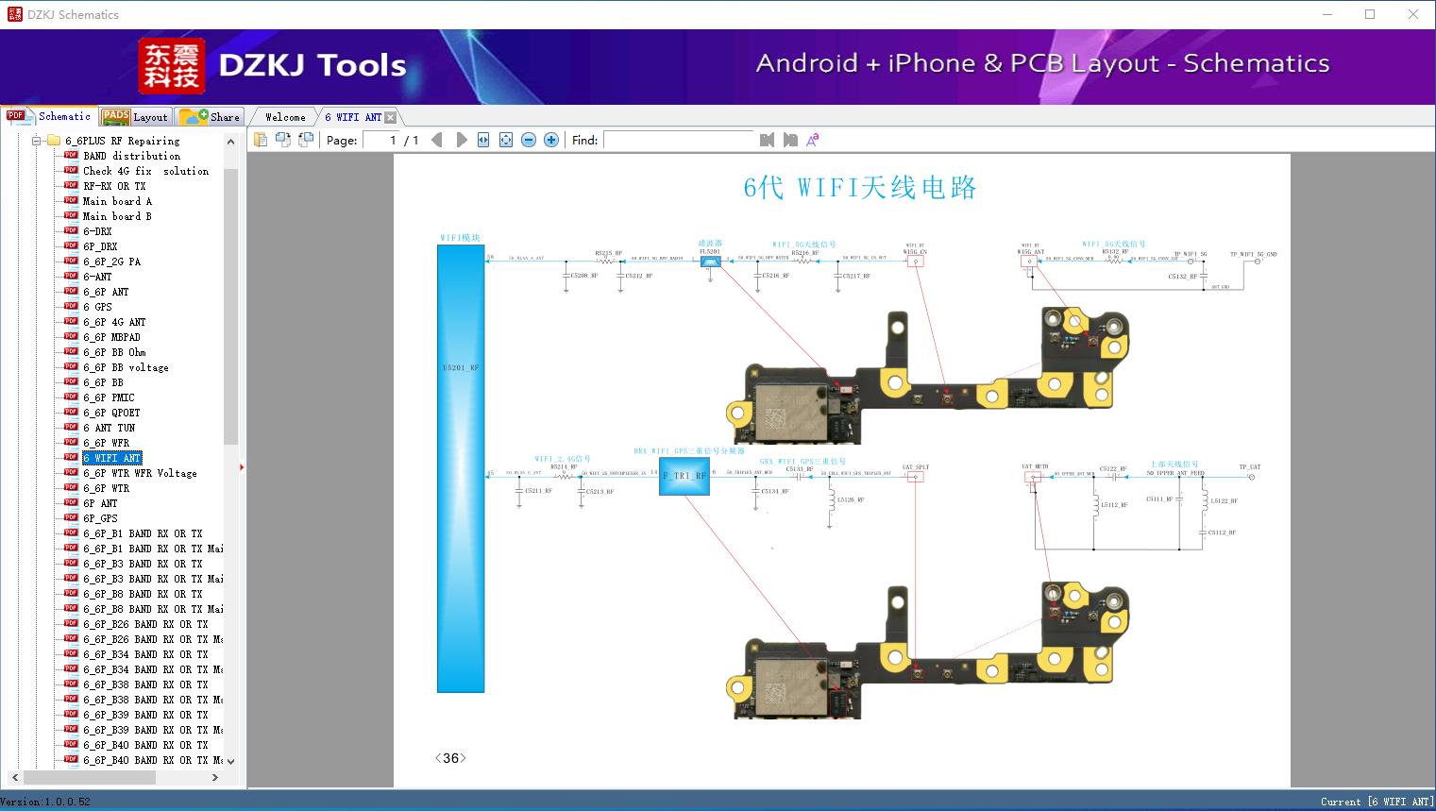This screenshot has width=1436, height=811.
Task: Click the lower PCB board image
Action: pos(927,650)
